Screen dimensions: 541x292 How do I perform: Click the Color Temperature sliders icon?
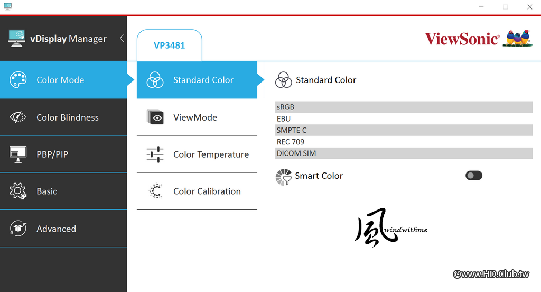tap(155, 154)
